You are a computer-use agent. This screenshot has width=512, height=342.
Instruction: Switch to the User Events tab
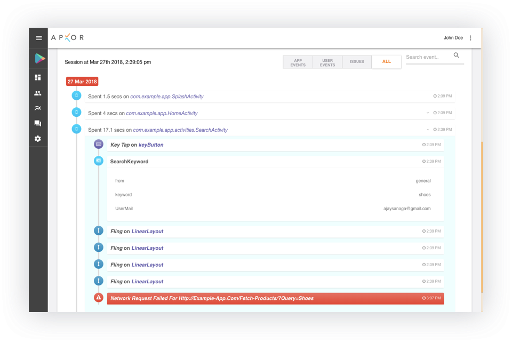click(327, 62)
